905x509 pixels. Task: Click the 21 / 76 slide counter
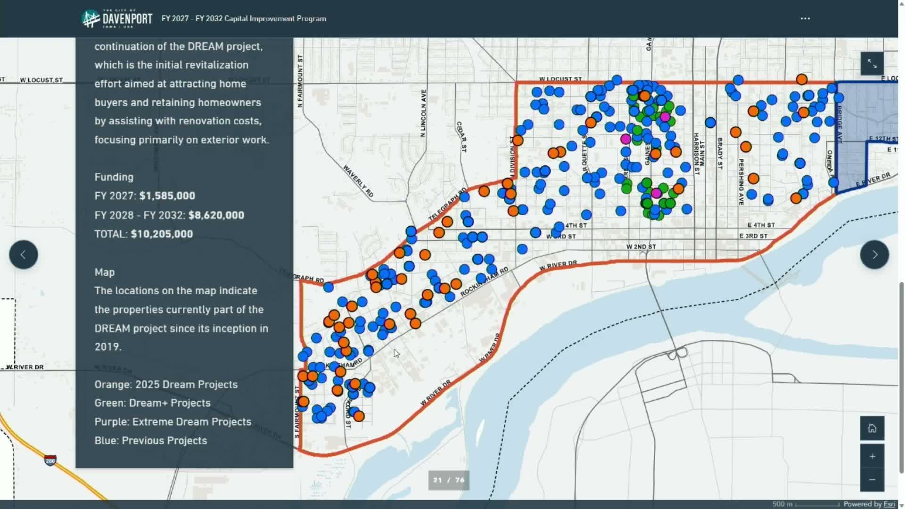click(x=448, y=480)
